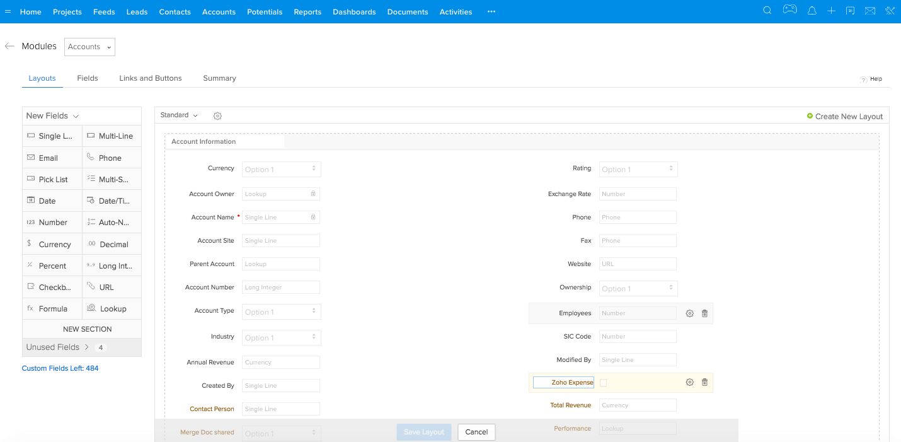Image resolution: width=901 pixels, height=442 pixels.
Task: Open the Standard layout dropdown
Action: pos(178,115)
